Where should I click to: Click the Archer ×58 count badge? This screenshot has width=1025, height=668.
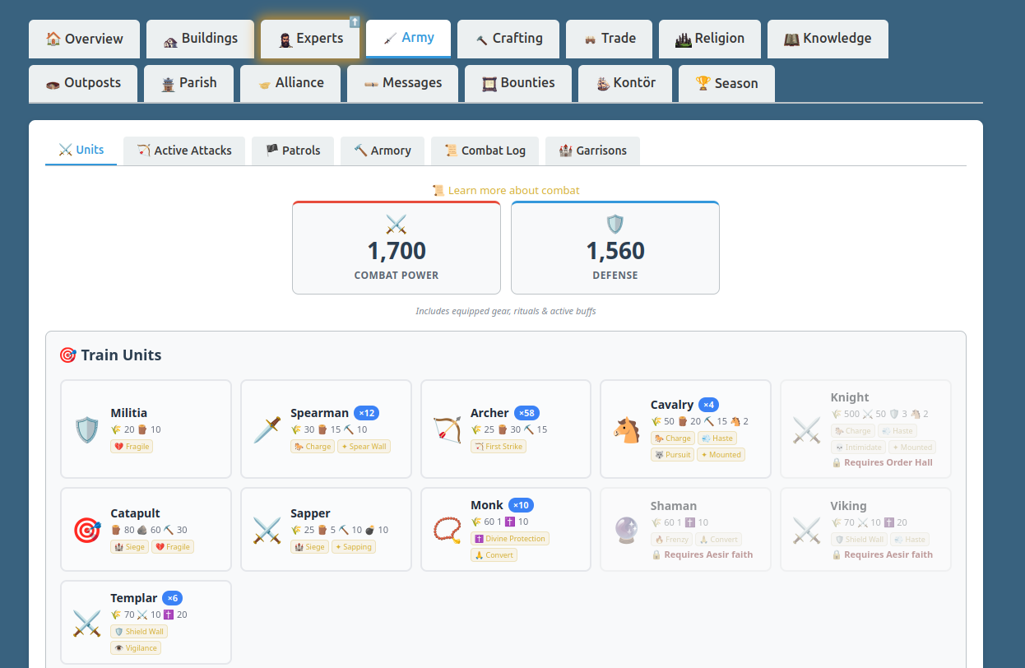[x=526, y=413]
